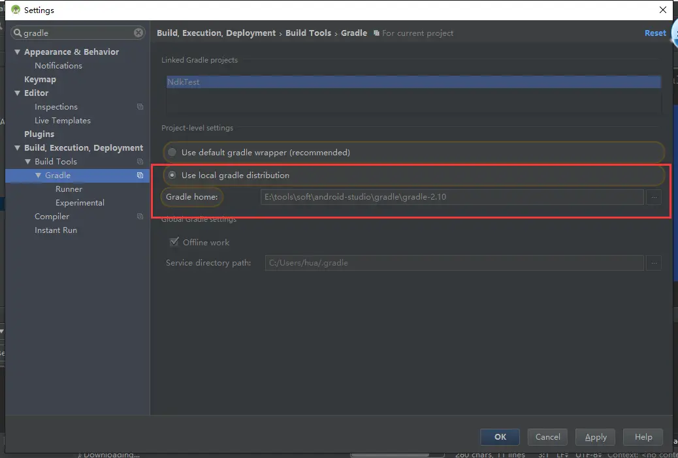
Task: Open Help for settings
Action: click(x=643, y=437)
